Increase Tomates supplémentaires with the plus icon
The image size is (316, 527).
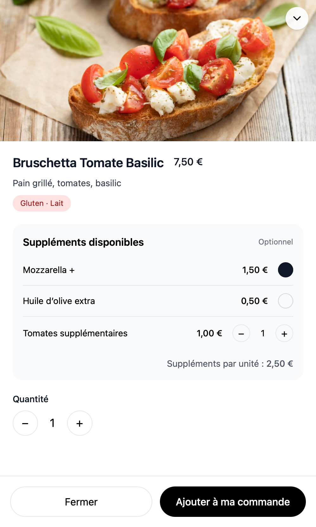[x=284, y=333]
